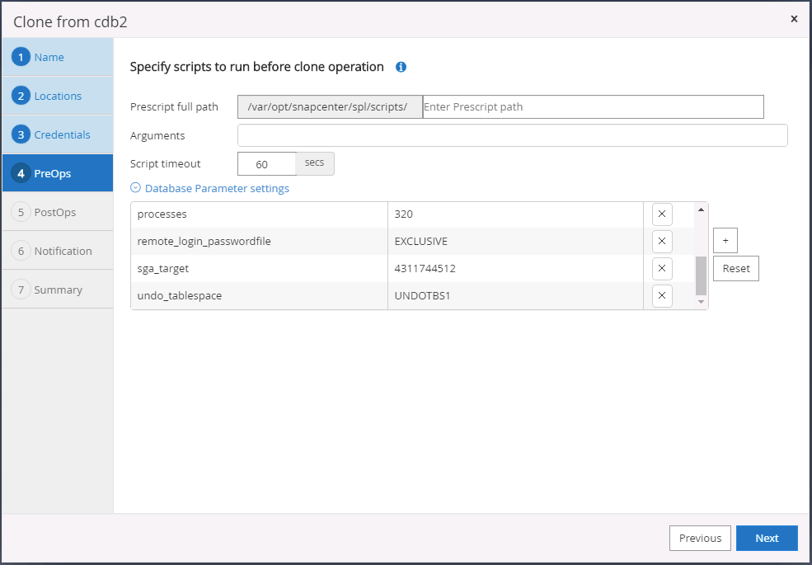Go back with the Previous button
Viewport: 812px width, 565px height.
pos(700,538)
